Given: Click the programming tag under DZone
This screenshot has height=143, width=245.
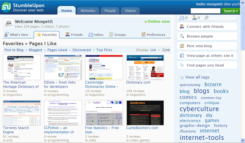Looking at the screenshot, I should point(58,95).
